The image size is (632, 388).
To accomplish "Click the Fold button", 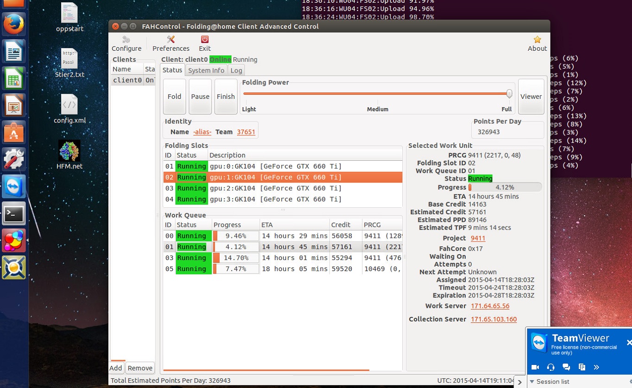I will click(175, 97).
